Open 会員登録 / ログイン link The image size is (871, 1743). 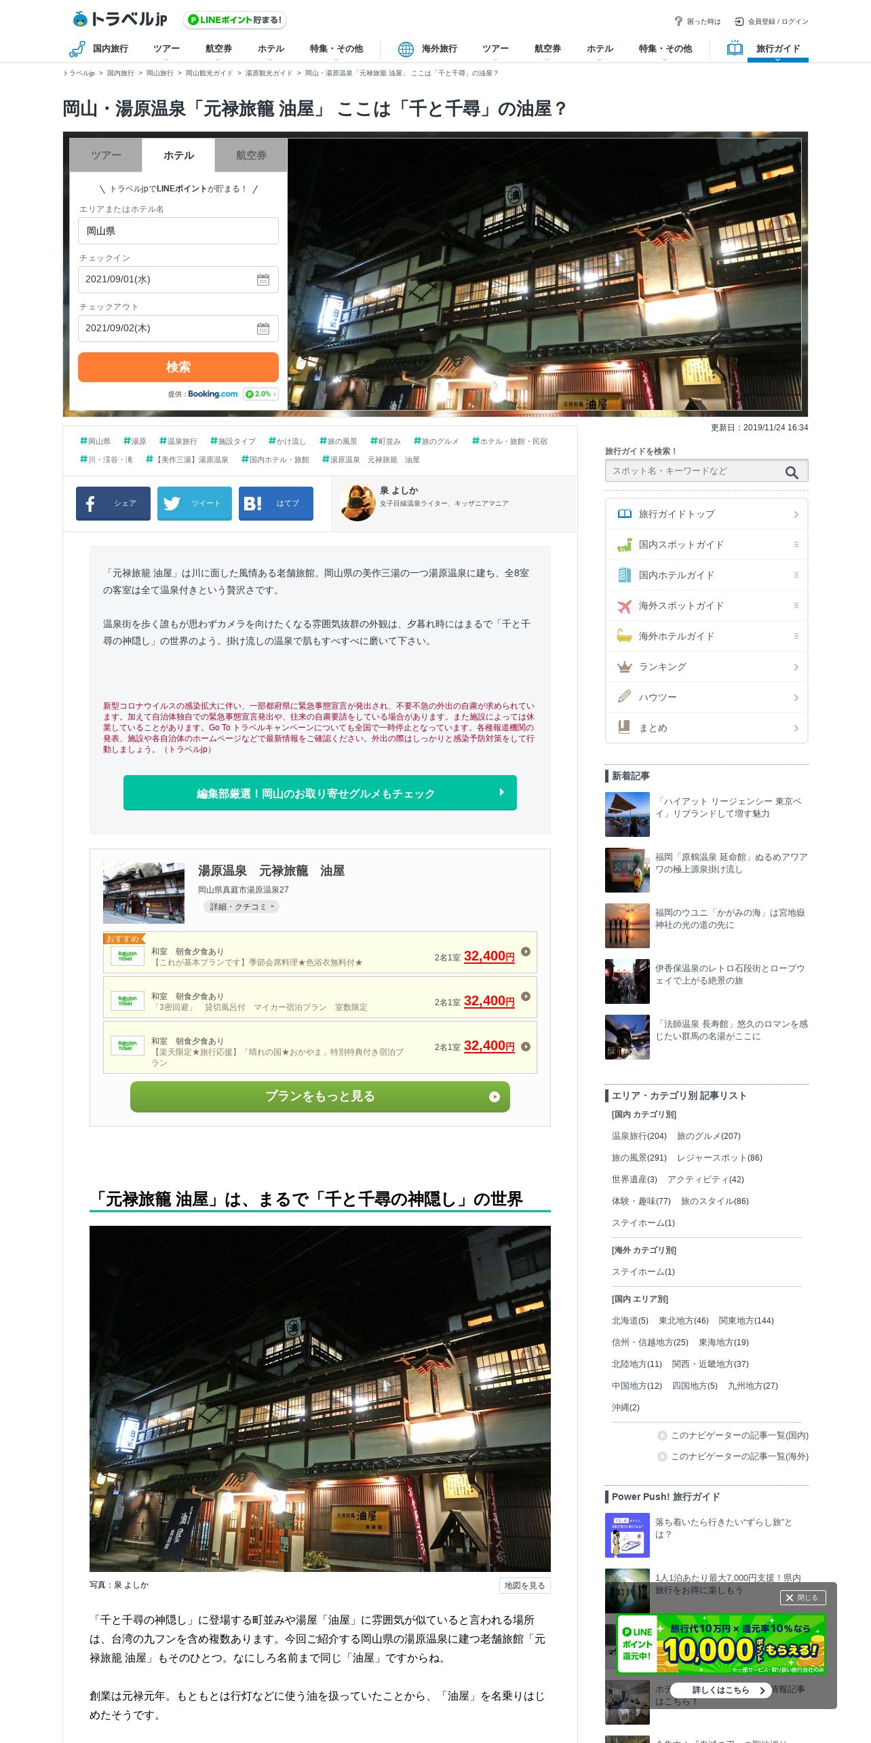(x=772, y=21)
